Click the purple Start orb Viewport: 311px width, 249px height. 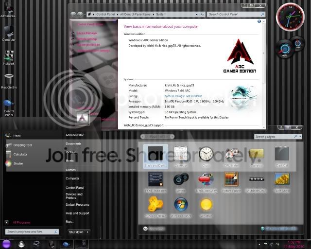(6, 244)
